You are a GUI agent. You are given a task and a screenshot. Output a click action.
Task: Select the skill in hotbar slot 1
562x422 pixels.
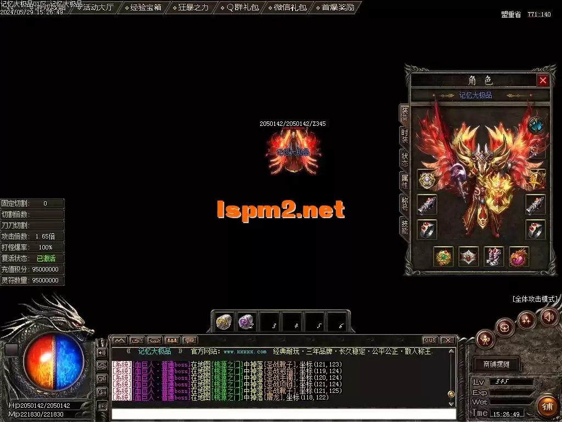223,323
